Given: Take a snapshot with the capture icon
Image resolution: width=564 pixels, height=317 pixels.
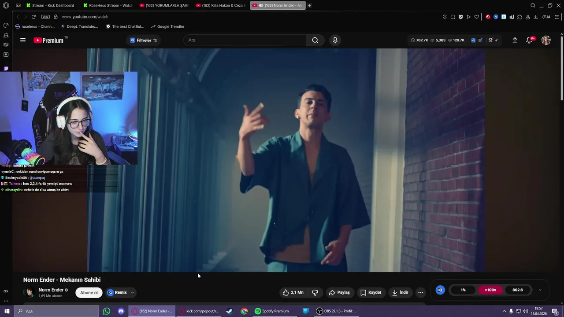Looking at the screenshot, I should click(453, 17).
